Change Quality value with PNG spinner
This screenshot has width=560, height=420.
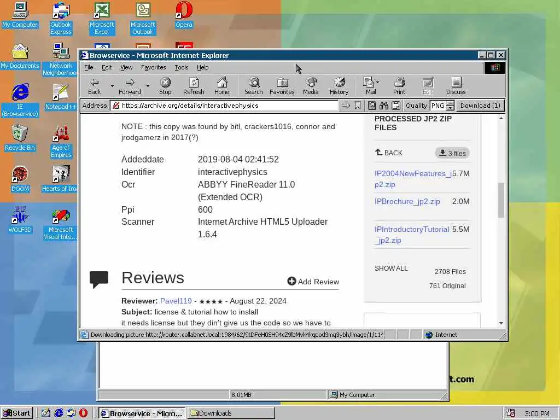(451, 106)
